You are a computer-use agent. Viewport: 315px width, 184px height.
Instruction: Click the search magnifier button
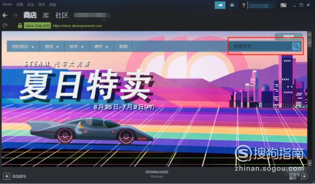coord(296,46)
